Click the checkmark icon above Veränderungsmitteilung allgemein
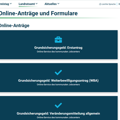Viewport: 120px width, 120px height. coord(58,105)
